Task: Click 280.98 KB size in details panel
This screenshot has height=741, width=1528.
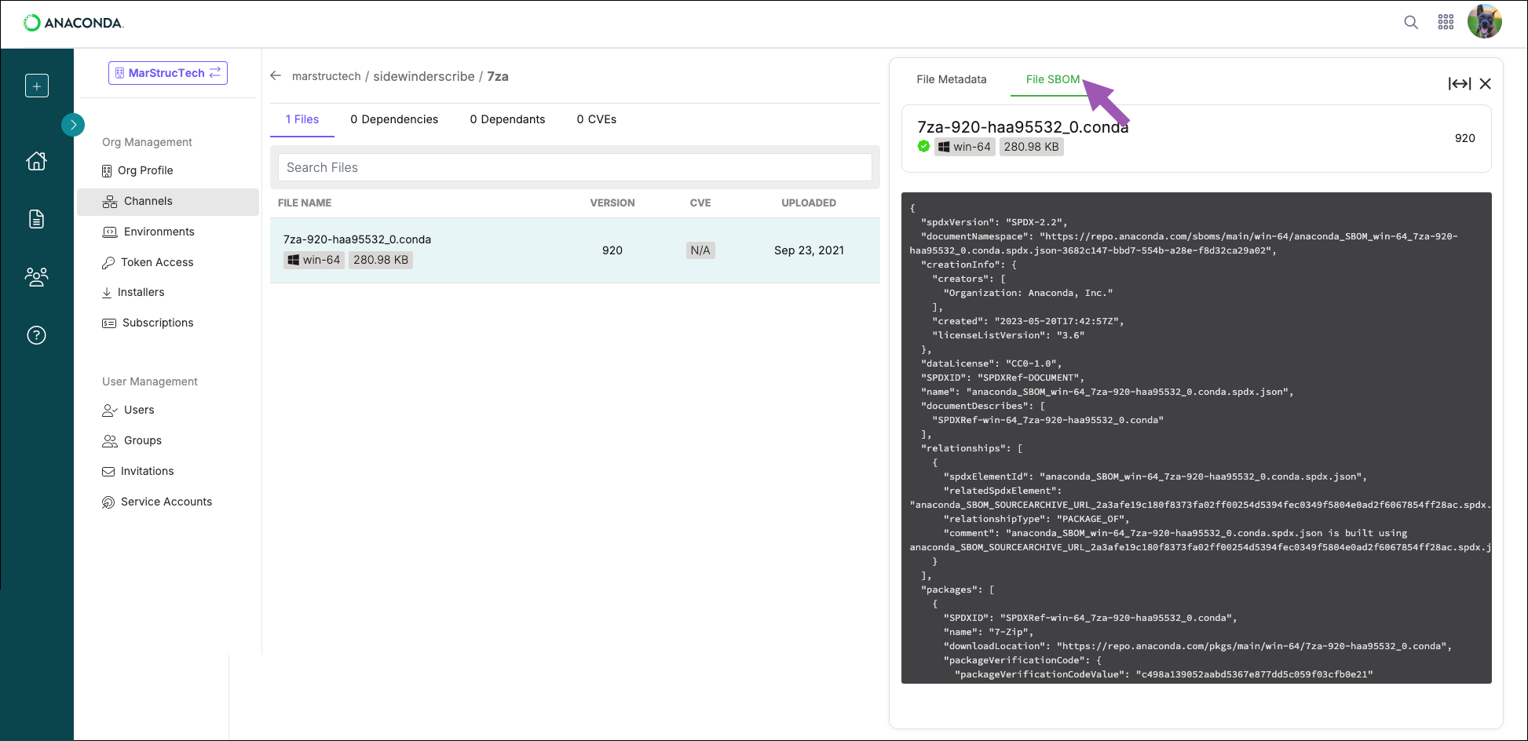Action: pos(1032,147)
